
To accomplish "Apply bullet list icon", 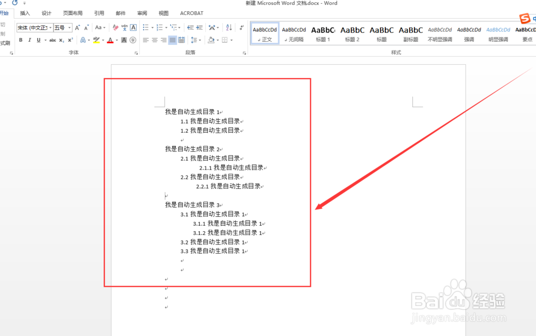I will [x=146, y=27].
